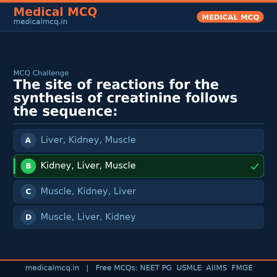Screen dimensions: 277x277
Task: Click FMGE in the footer
Action: [x=242, y=268]
